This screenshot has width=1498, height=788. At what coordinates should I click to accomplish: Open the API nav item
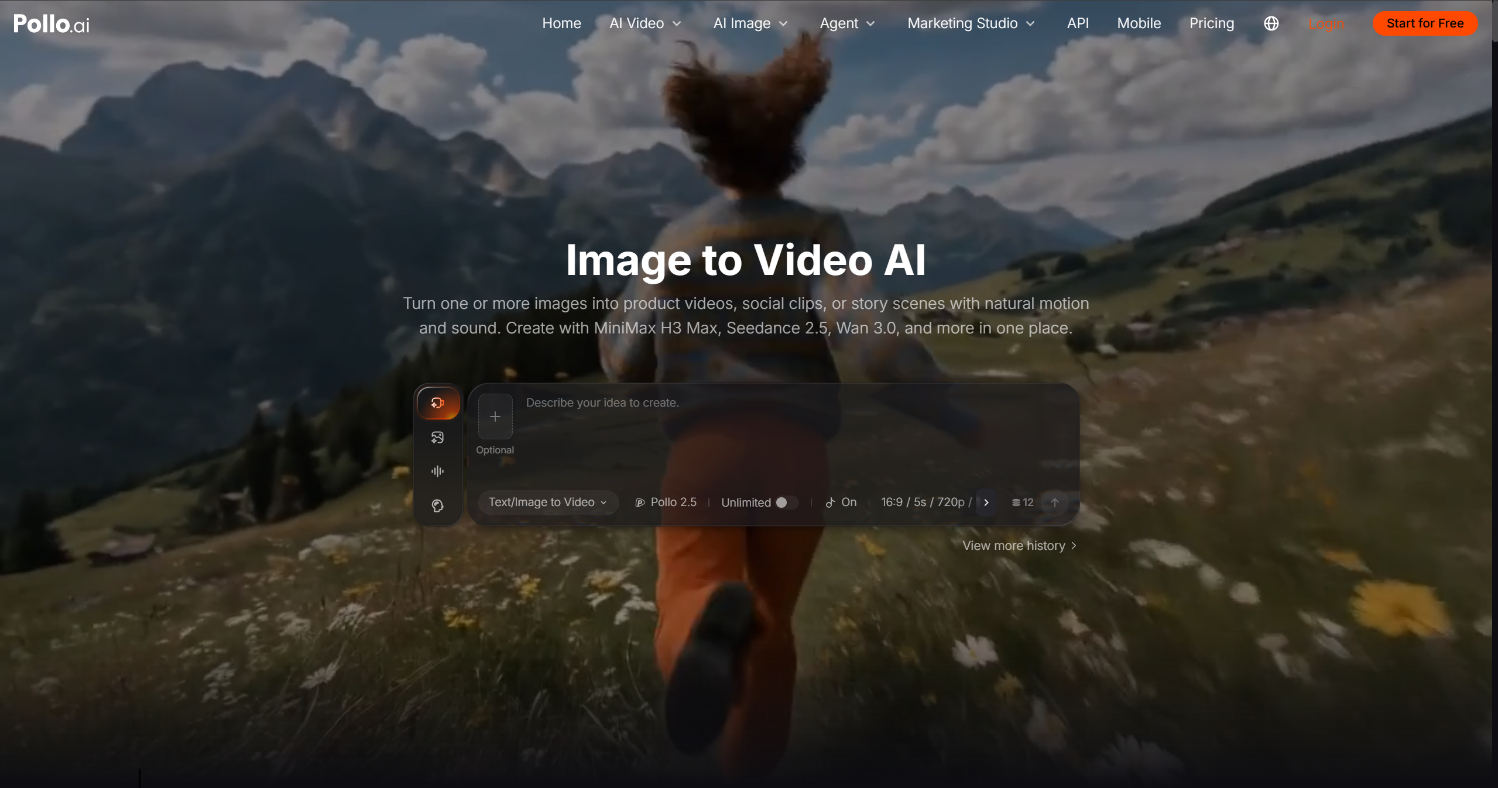(x=1078, y=23)
